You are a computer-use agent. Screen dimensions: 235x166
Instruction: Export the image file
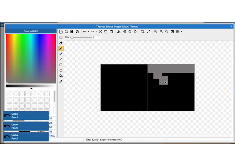pos(77,32)
